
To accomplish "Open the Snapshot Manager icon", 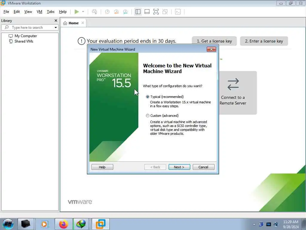I will pos(125,12).
